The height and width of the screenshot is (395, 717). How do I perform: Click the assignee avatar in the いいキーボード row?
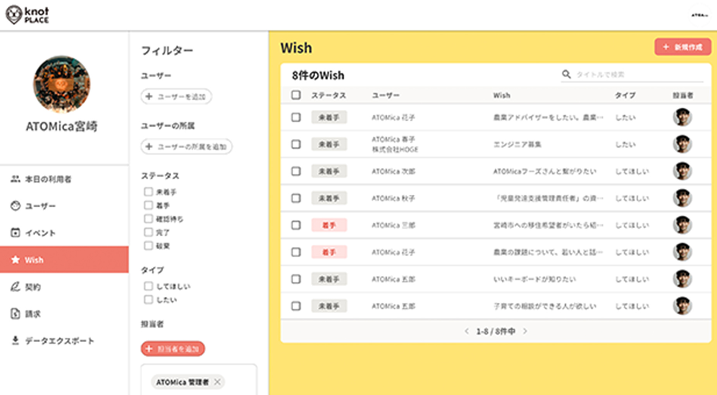(682, 279)
